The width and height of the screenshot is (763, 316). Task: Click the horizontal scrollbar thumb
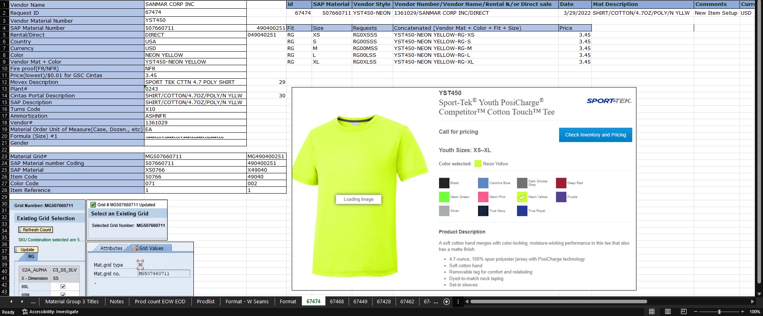pos(558,302)
